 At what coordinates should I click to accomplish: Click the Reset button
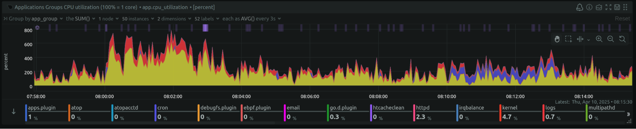point(622,19)
